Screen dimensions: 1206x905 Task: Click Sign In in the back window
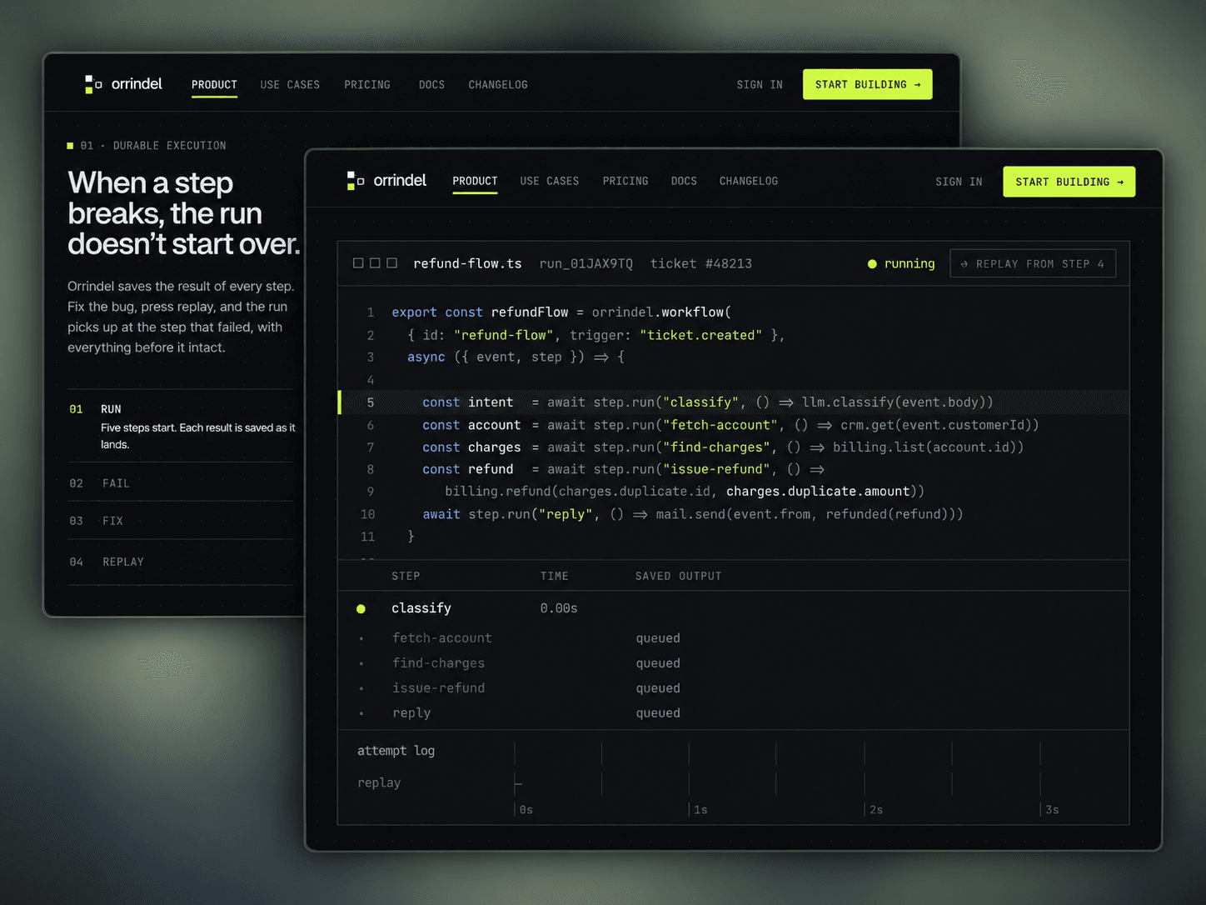[x=760, y=84]
